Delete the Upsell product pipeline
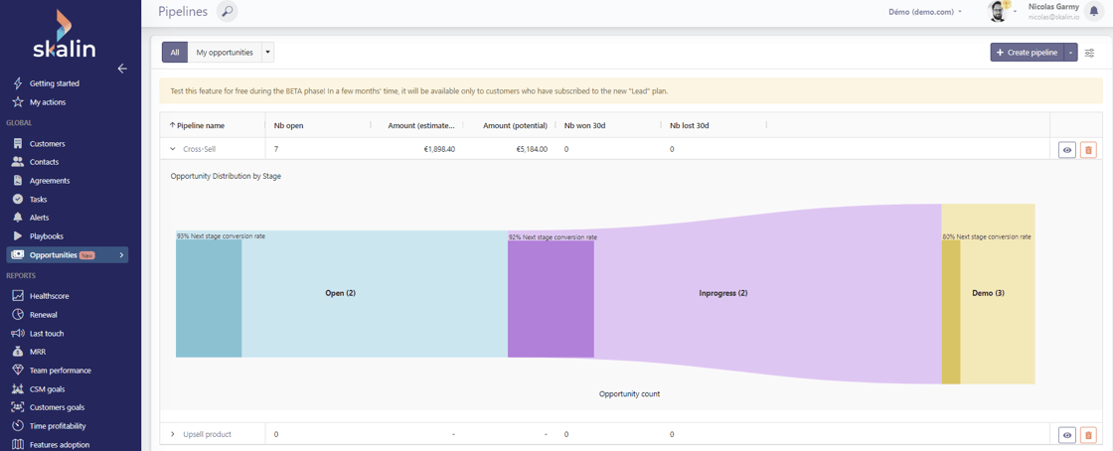 (x=1088, y=435)
